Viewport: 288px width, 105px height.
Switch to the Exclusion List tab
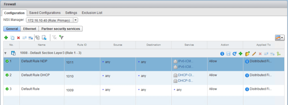coord(92,13)
